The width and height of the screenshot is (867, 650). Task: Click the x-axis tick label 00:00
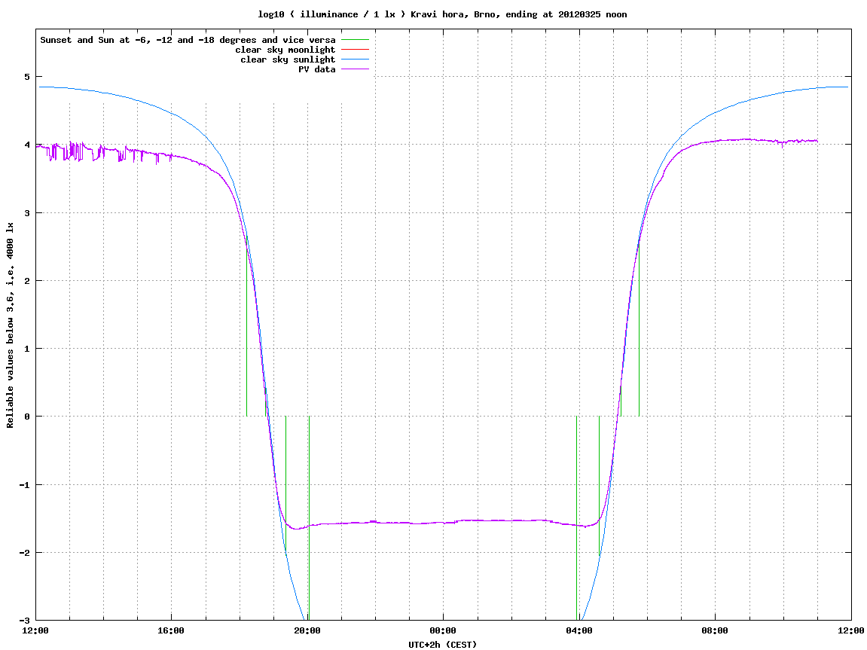[x=444, y=630]
